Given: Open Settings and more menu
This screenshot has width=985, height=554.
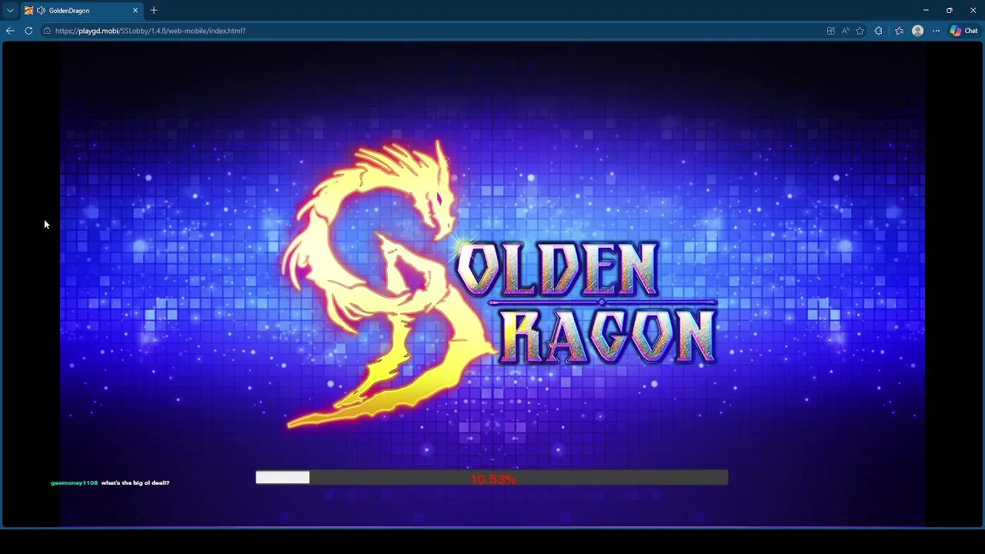Looking at the screenshot, I should 936,31.
